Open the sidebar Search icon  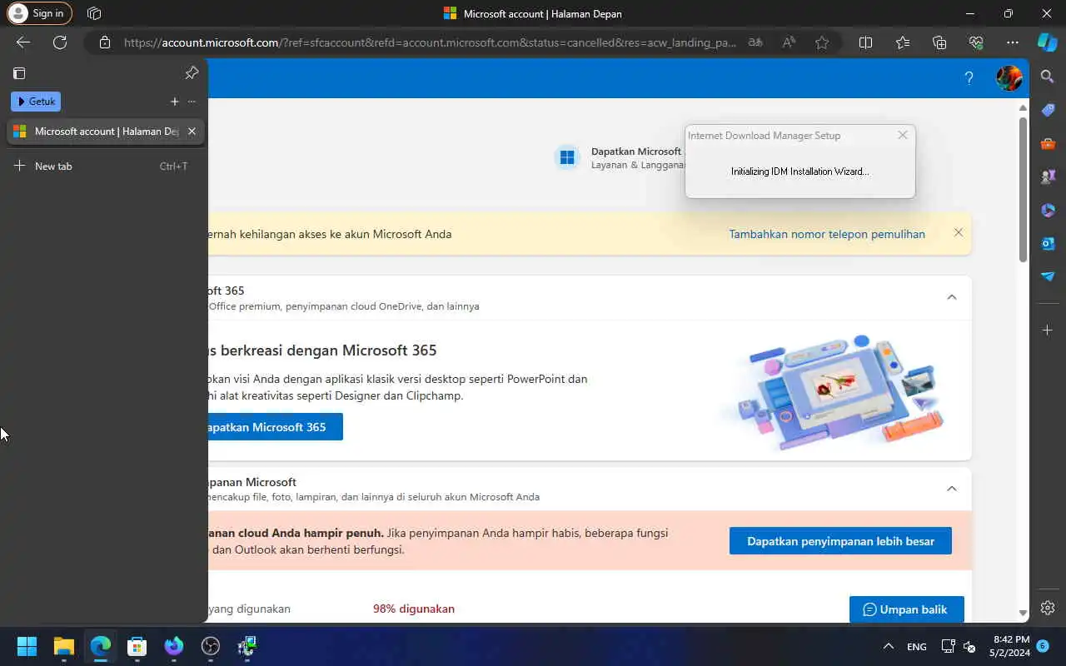1048,77
